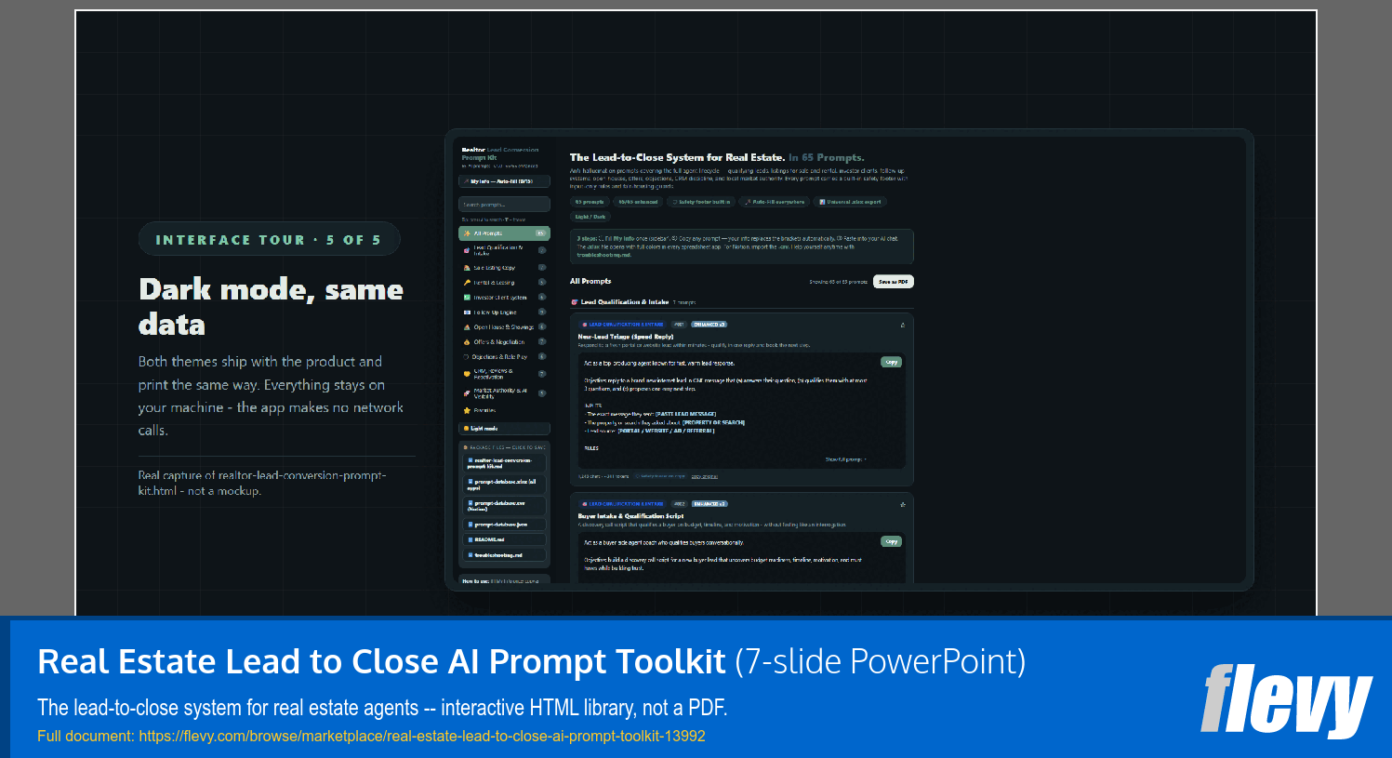Click the file icon for README.md
The image size is (1392, 758).
click(x=471, y=539)
